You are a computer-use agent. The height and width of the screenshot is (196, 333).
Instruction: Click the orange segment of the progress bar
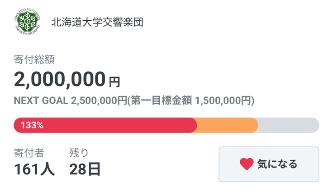[x=228, y=125]
